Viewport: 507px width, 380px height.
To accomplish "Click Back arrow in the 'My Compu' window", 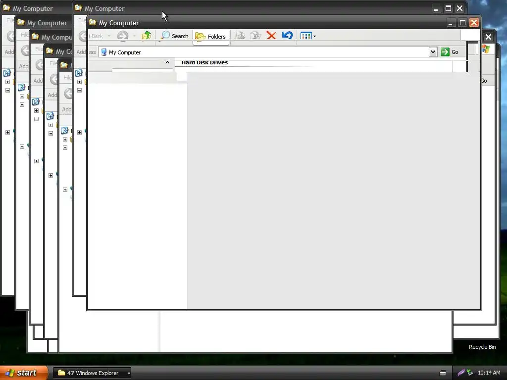I will click(40, 64).
